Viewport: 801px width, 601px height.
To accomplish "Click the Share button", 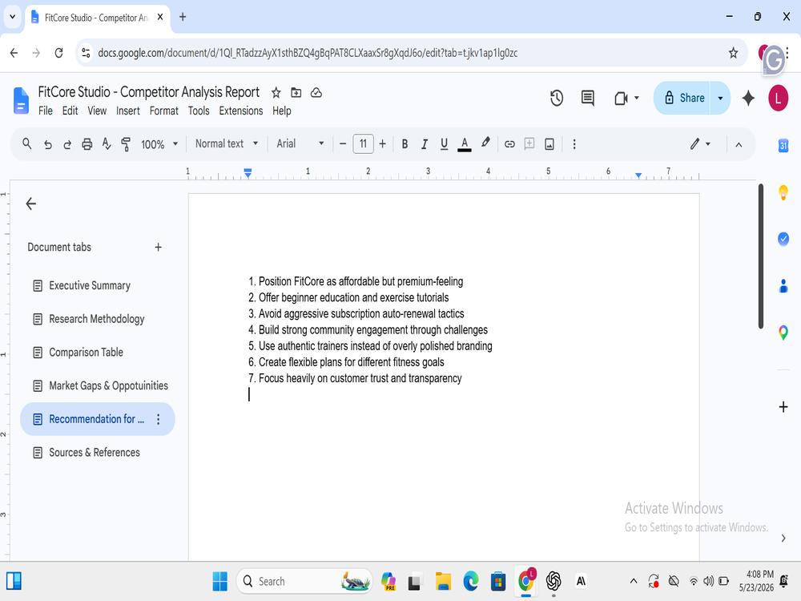I will point(684,98).
